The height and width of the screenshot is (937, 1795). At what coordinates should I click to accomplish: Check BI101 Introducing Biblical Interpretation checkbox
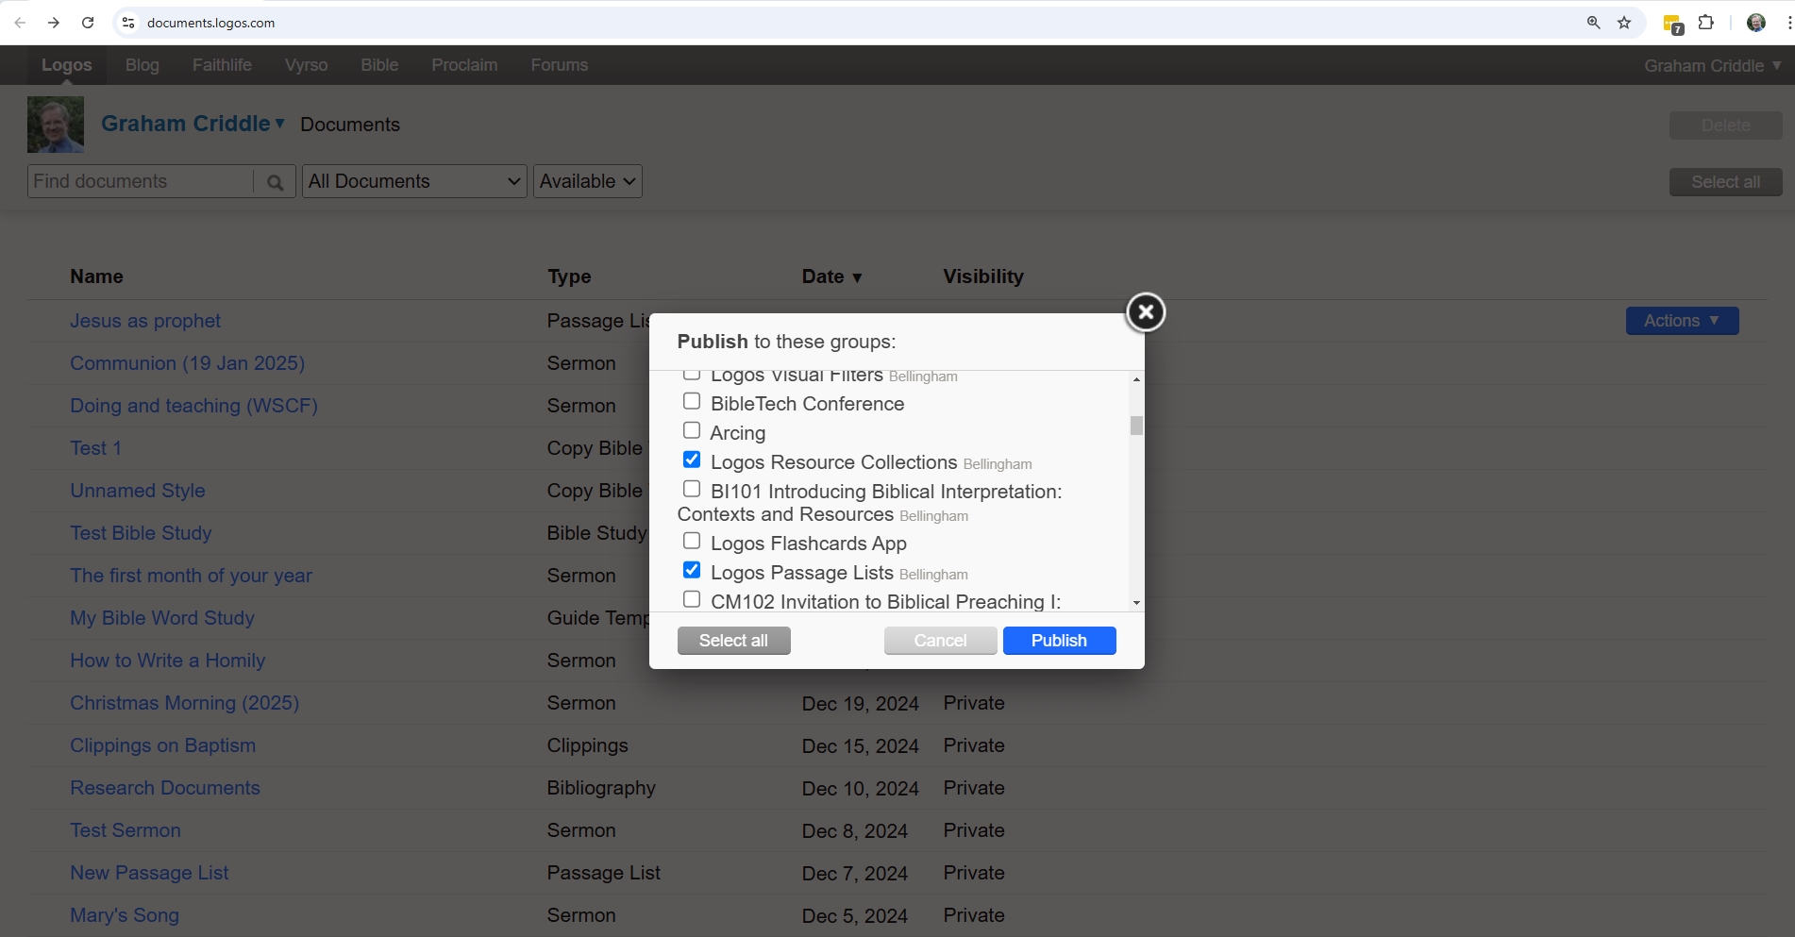tap(692, 490)
